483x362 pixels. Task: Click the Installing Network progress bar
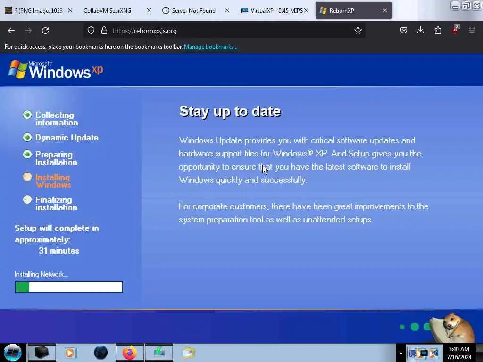(69, 287)
